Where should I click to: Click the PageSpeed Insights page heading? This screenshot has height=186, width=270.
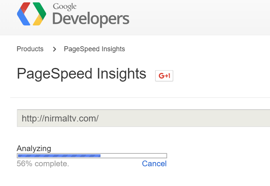(82, 74)
